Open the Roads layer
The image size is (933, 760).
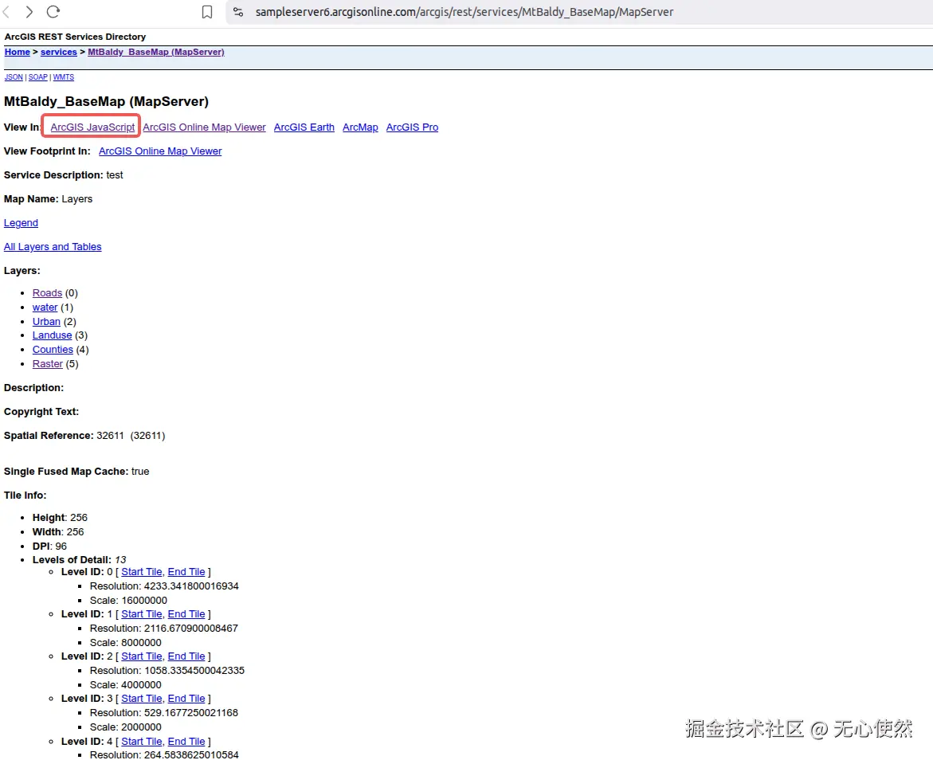[x=47, y=293]
